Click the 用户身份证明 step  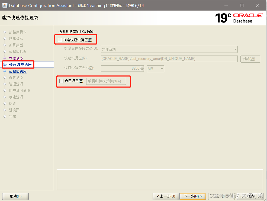click(x=20, y=90)
